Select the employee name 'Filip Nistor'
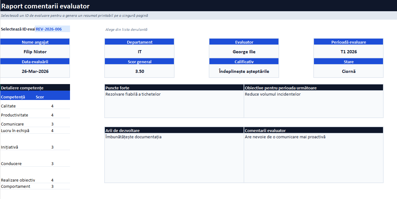 coord(35,52)
